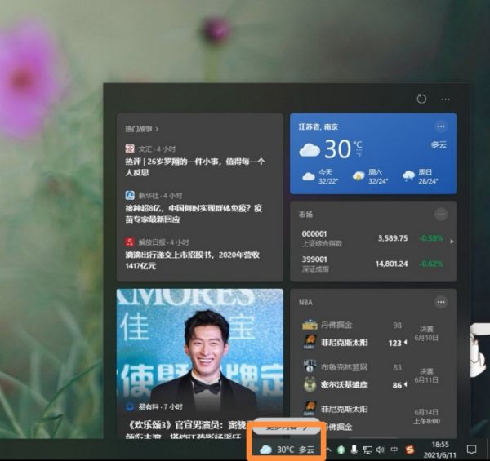Expand the 热门故事 top stories section
Screen dimensions: 490x461
[142, 129]
